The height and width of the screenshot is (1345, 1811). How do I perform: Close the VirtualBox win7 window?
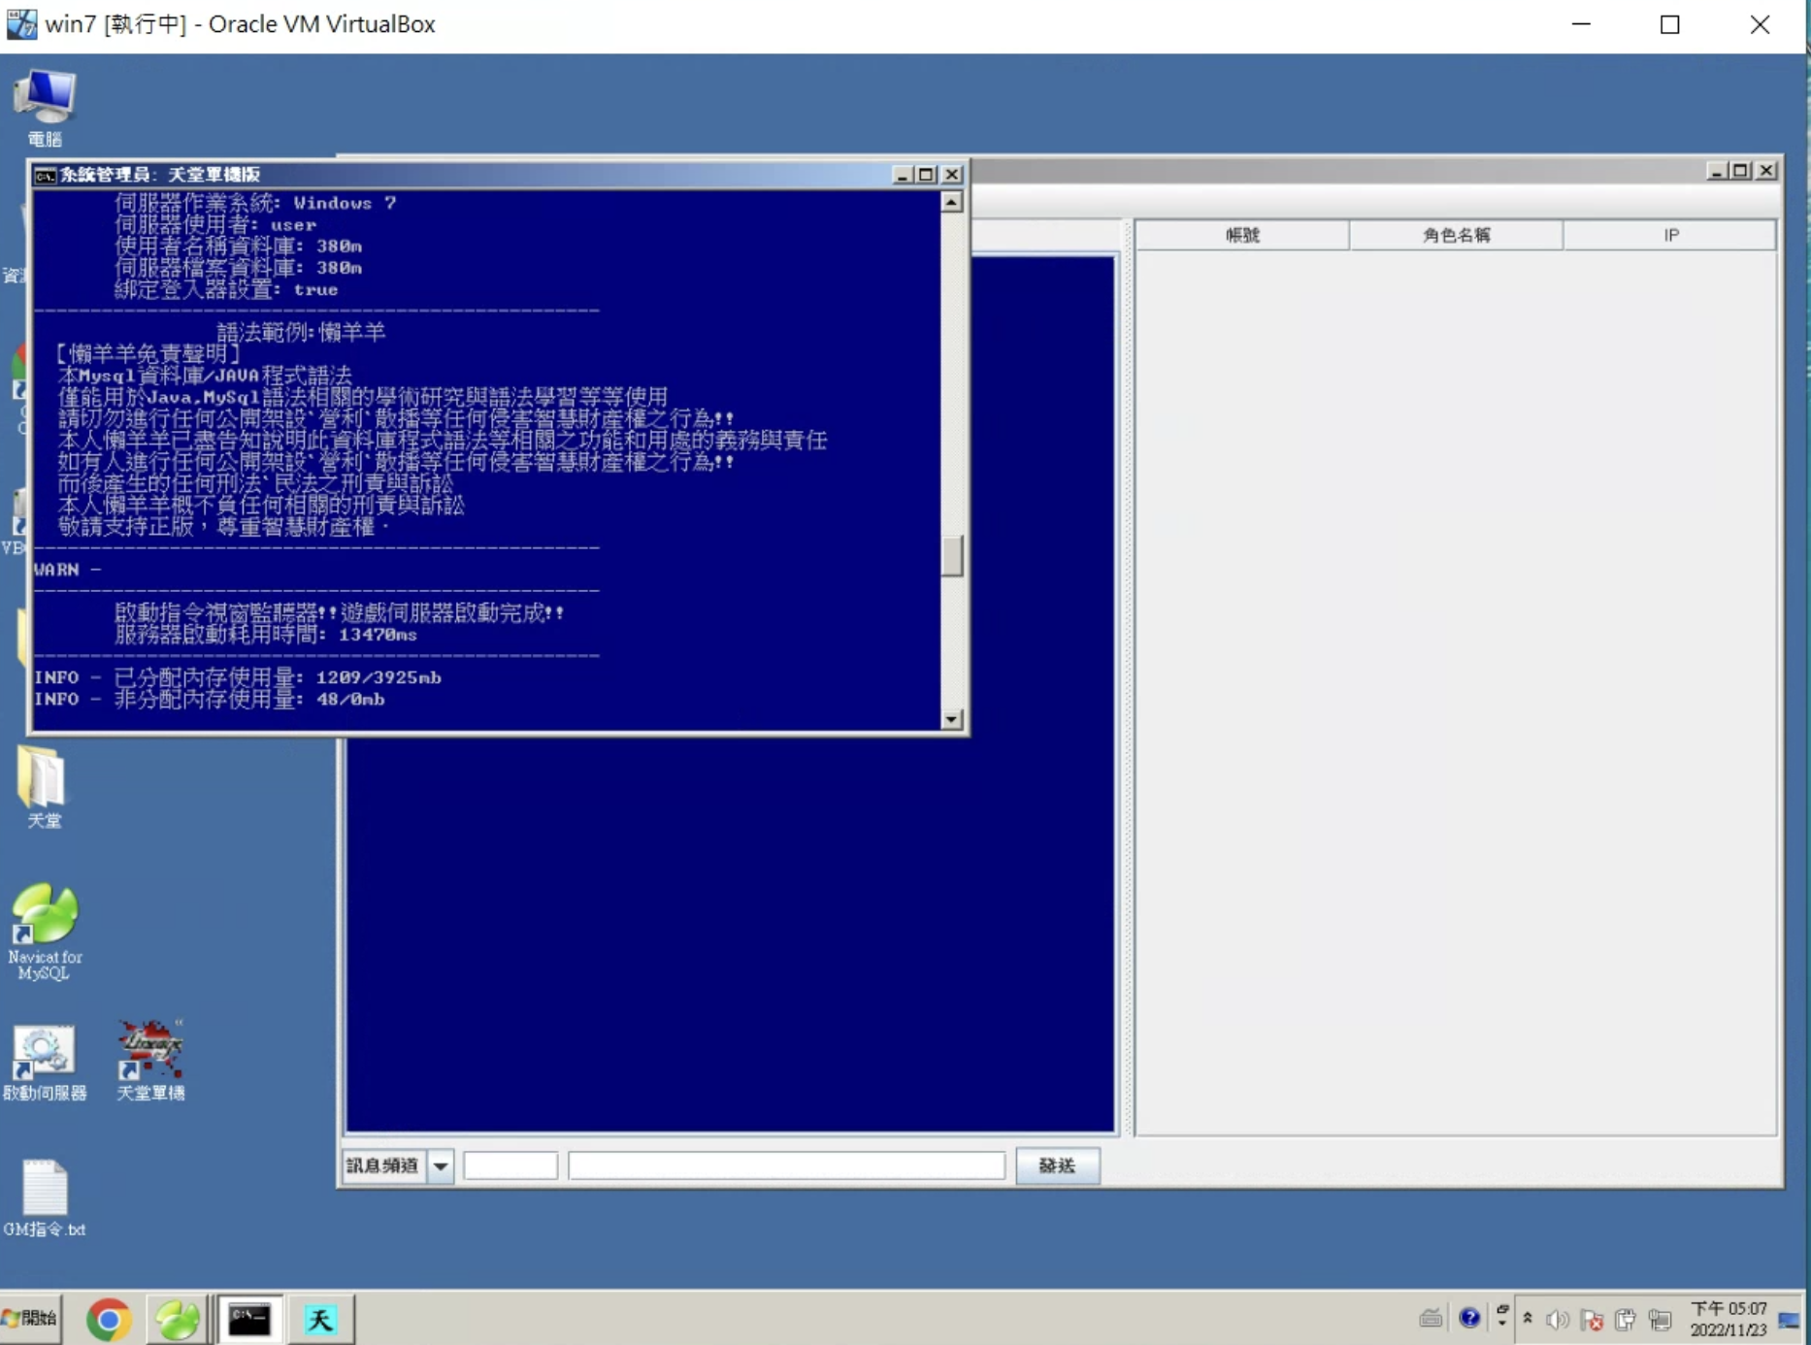click(1760, 24)
